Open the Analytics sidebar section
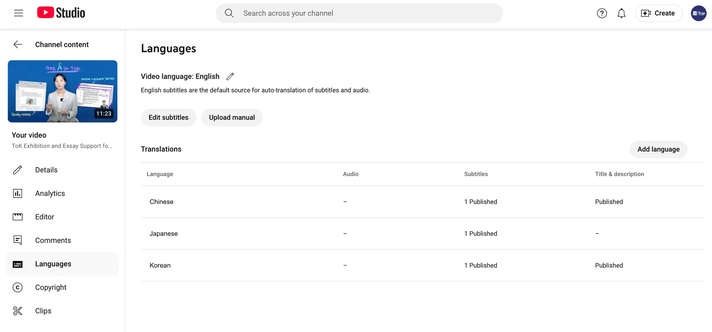The height and width of the screenshot is (332, 712). pos(50,193)
